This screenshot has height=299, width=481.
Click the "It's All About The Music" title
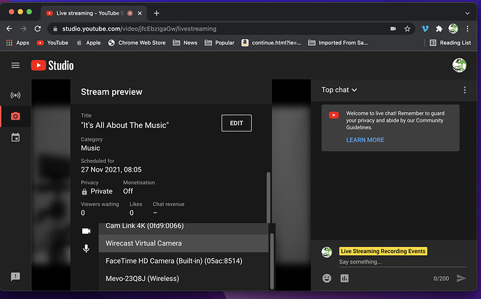coord(125,125)
